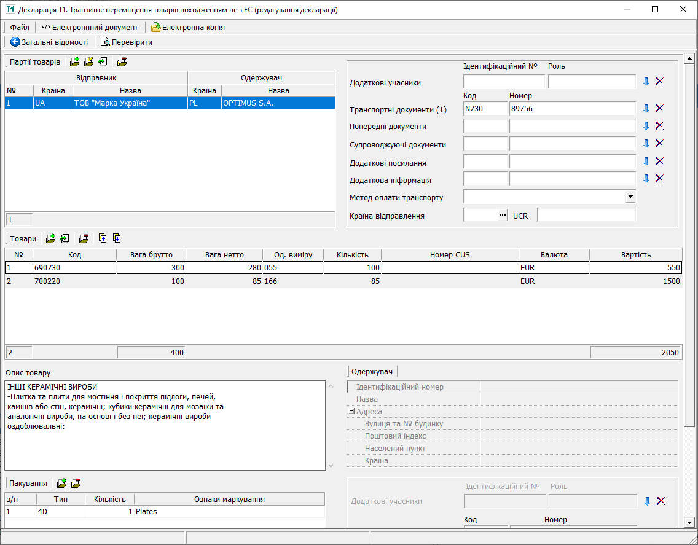Click the Вага брутто column header
Image resolution: width=698 pixels, height=545 pixels.
[151, 255]
